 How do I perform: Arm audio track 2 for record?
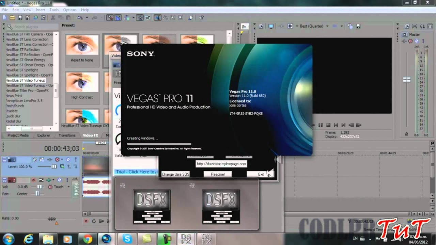[33, 180]
